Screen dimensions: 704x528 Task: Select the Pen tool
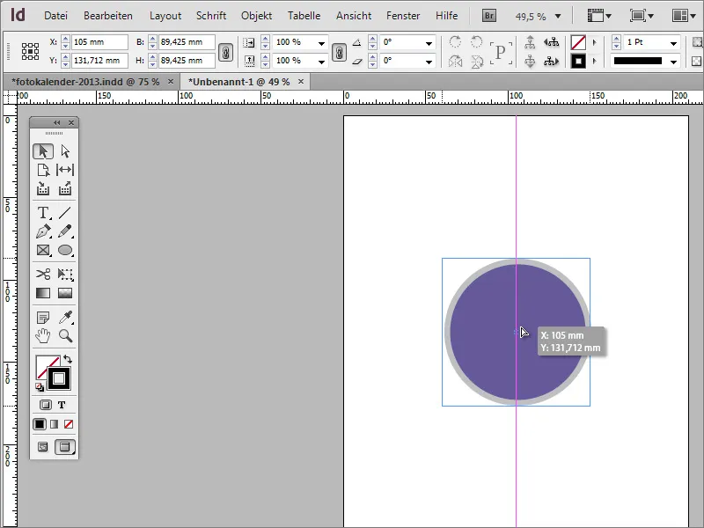tap(43, 231)
